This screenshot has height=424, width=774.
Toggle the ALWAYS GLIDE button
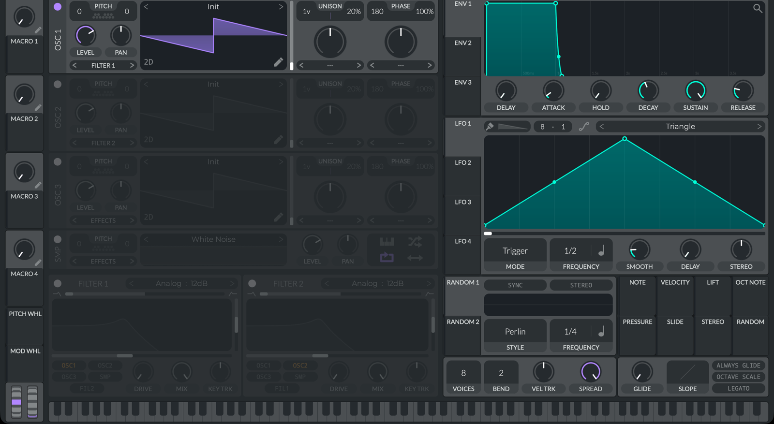pos(738,366)
